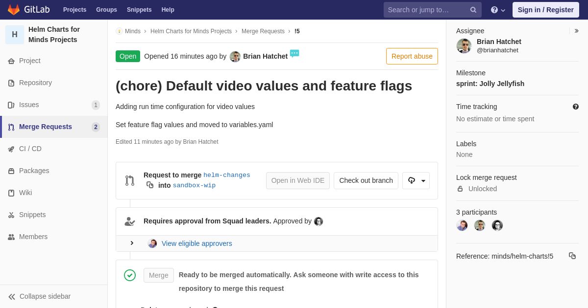Click the search magnifier icon

(x=473, y=10)
